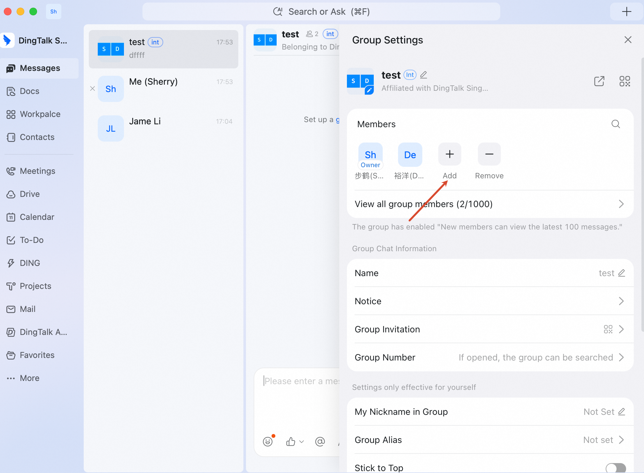This screenshot has width=644, height=473.
Task: Open the group QR code icon in header
Action: tap(625, 81)
